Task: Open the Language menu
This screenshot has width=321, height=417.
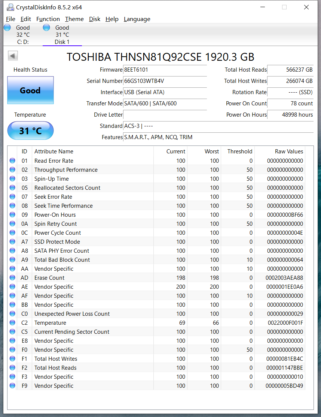Action: pyautogui.click(x=137, y=19)
